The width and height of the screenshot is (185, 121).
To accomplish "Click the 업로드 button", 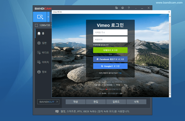I will [x=116, y=102].
